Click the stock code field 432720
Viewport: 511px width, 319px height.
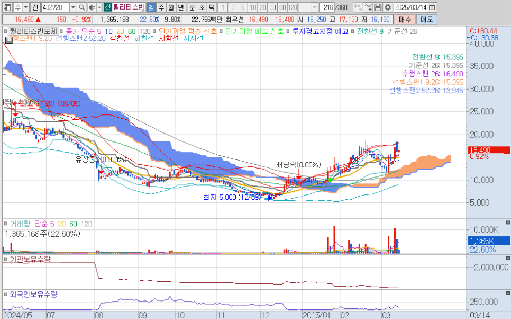[x=56, y=7]
